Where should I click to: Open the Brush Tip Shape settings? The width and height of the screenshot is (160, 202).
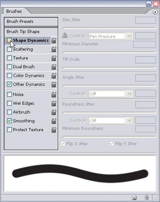coord(31,32)
